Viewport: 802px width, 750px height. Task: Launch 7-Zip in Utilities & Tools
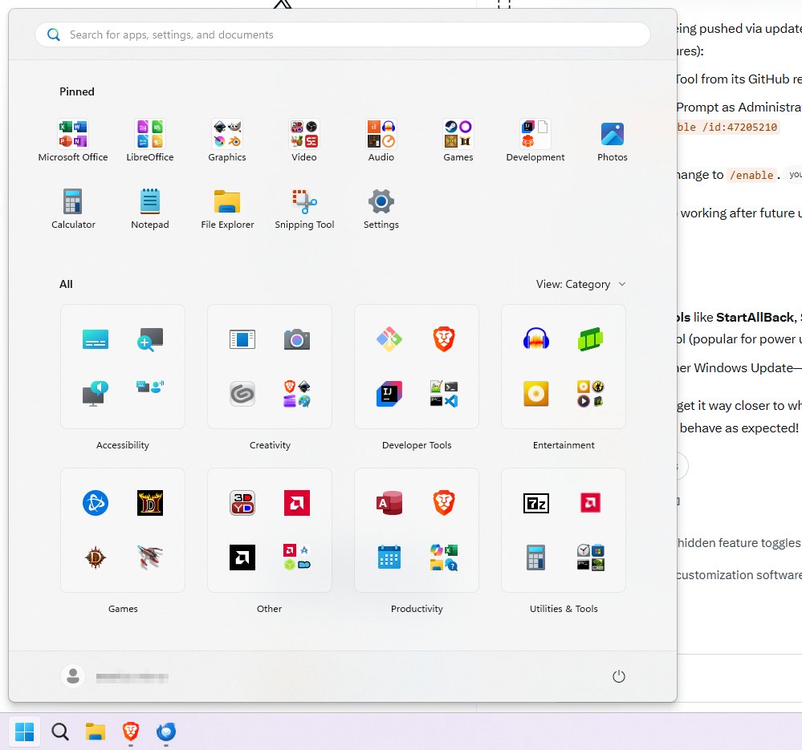click(x=536, y=503)
